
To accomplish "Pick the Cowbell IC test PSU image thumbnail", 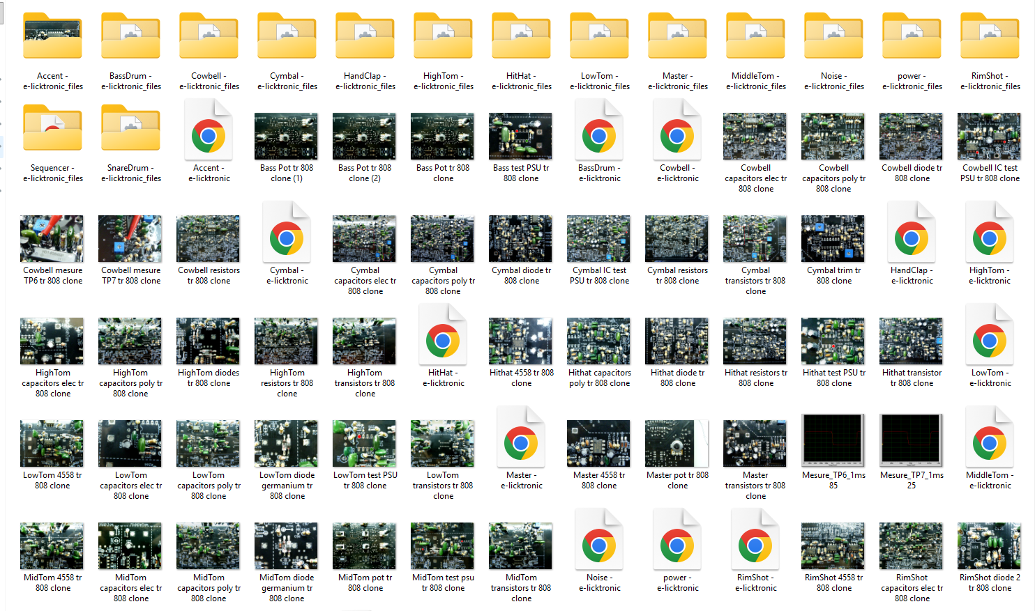I will point(989,137).
